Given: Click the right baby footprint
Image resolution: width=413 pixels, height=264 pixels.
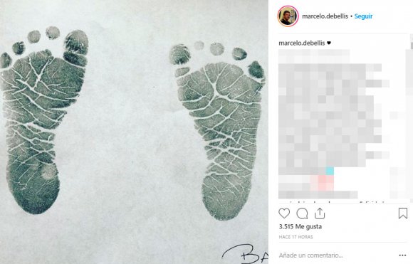Looking at the screenshot, I should click(217, 130).
